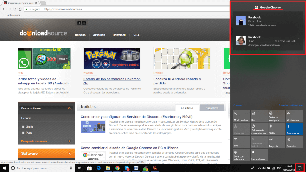Launch Edge from the taskbar

point(98,168)
